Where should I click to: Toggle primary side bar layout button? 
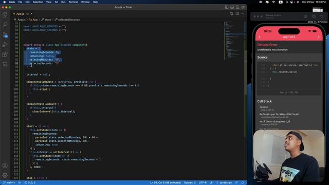[x=227, y=7]
